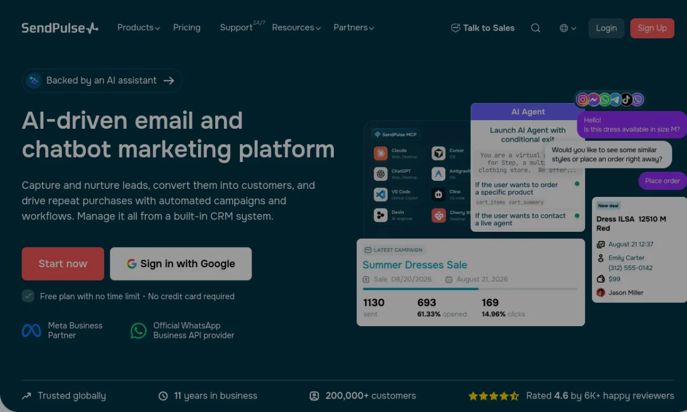The height and width of the screenshot is (412, 687).
Task: Click the green dot beside live agent condition
Action: 577,216
